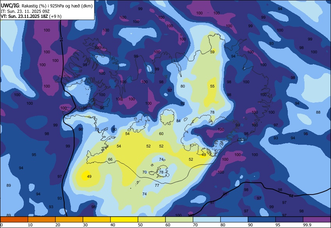Click the dark orange 0–10 legend segment
The image size is (331, 228).
pyautogui.click(x=14, y=219)
